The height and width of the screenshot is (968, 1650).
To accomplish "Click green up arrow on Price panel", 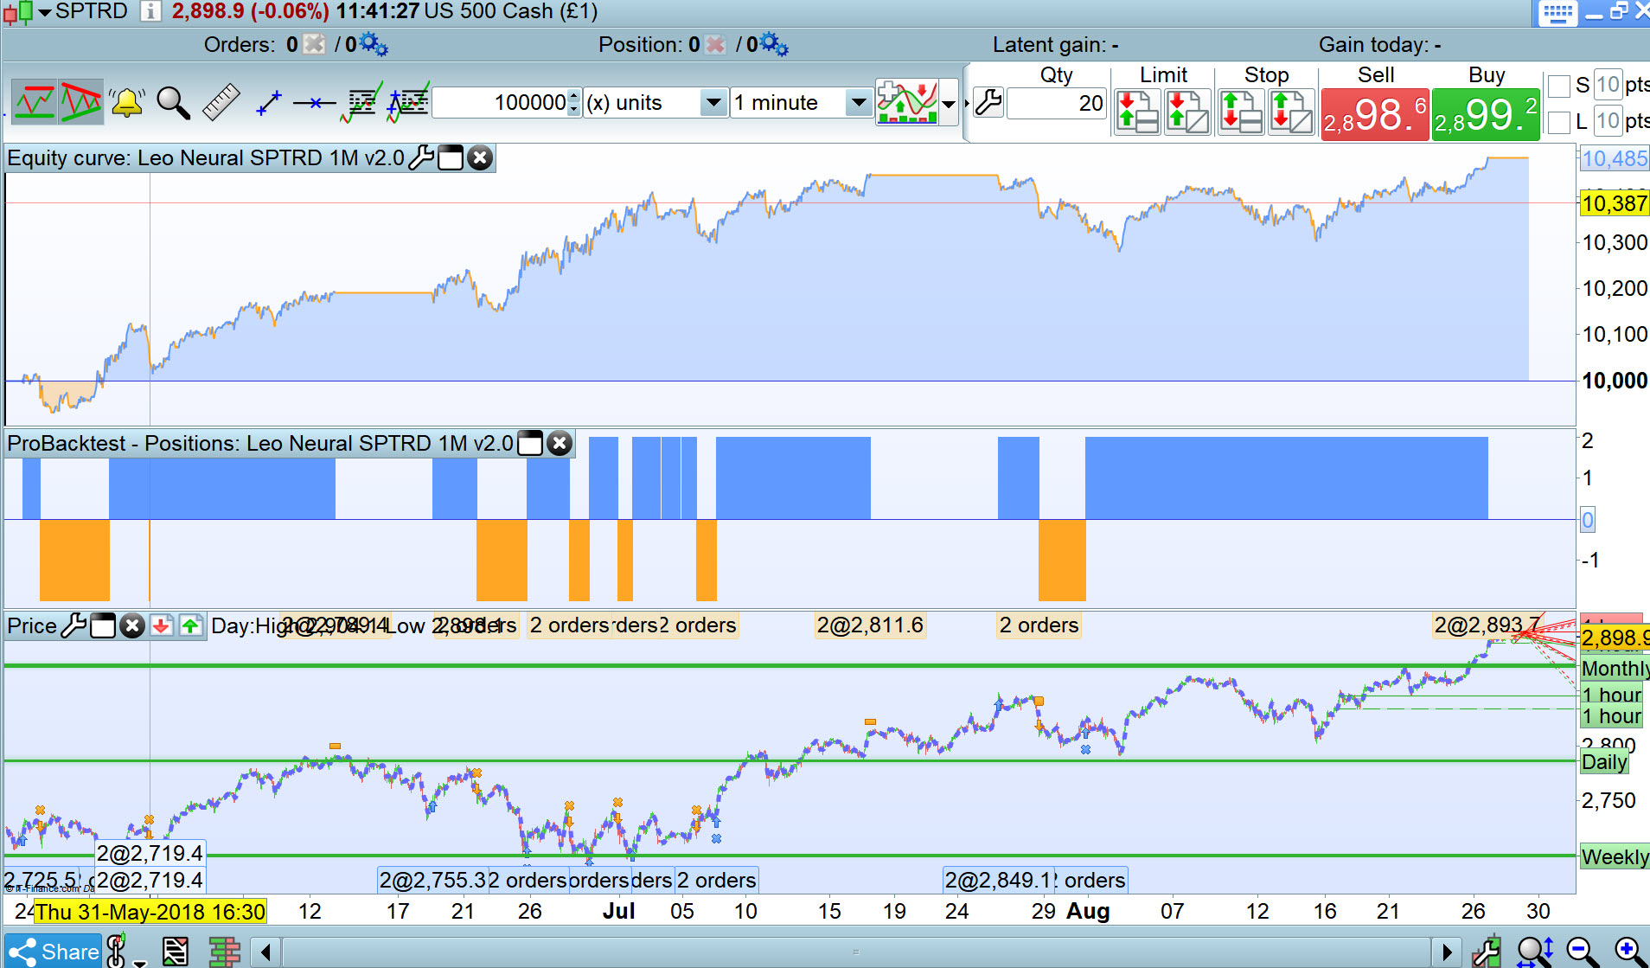I will click(191, 625).
